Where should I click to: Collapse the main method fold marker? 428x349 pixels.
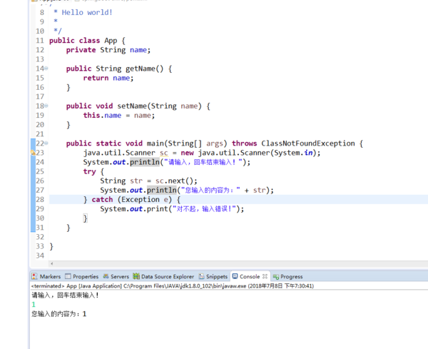point(46,143)
